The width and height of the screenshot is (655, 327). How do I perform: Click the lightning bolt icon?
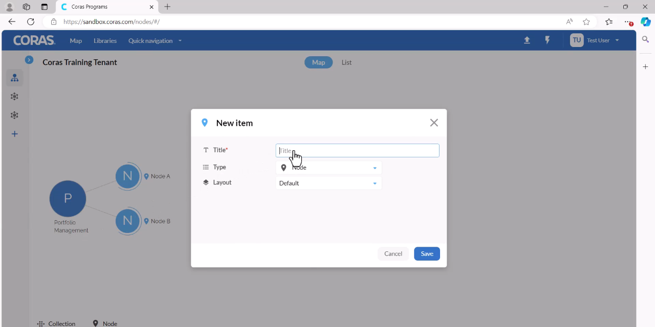pyautogui.click(x=548, y=40)
